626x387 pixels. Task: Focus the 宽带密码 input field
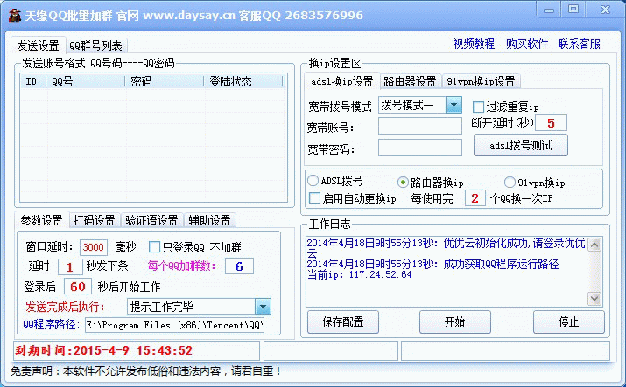[420, 148]
